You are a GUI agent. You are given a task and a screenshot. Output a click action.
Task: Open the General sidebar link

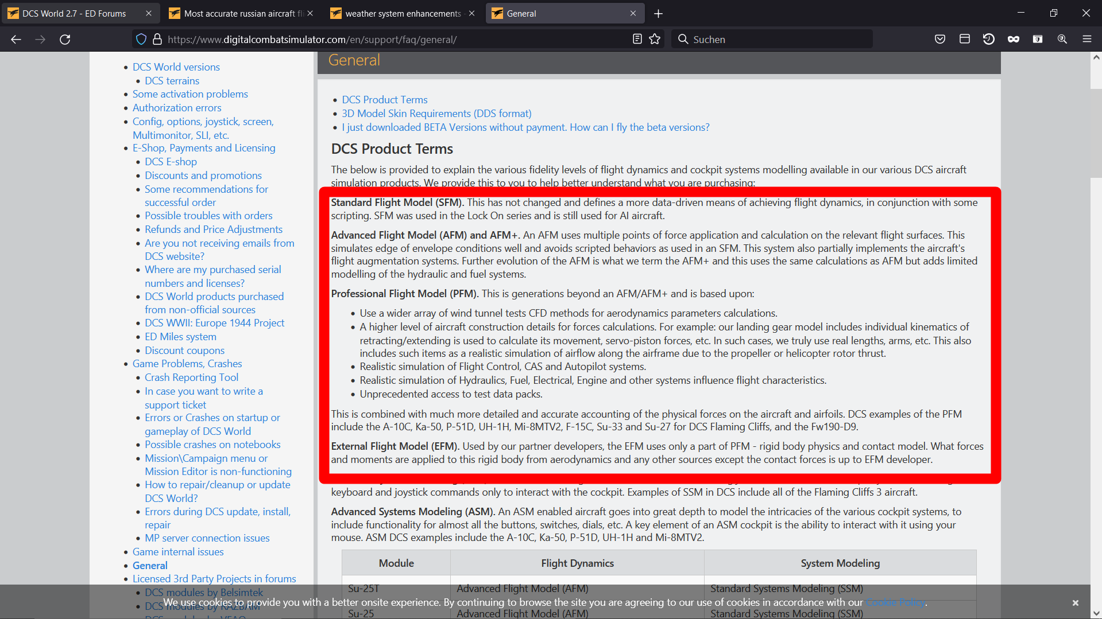pos(150,566)
